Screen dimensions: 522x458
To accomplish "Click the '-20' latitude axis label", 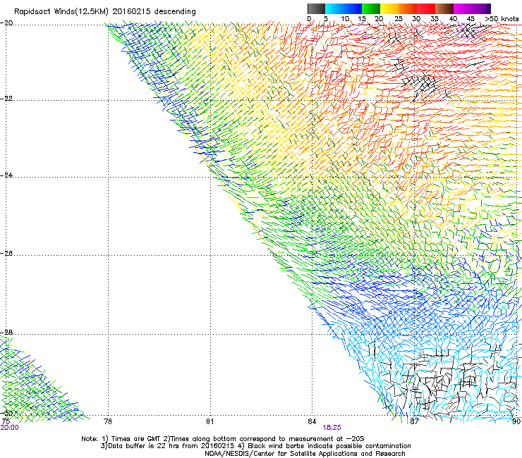I will (7, 23).
